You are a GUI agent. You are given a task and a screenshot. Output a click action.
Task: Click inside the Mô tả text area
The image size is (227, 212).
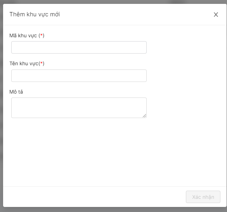79,108
